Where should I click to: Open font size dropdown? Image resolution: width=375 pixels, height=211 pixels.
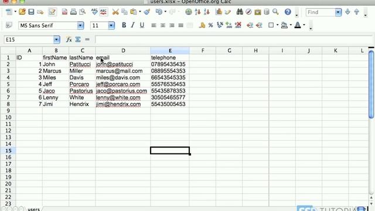pos(111,25)
